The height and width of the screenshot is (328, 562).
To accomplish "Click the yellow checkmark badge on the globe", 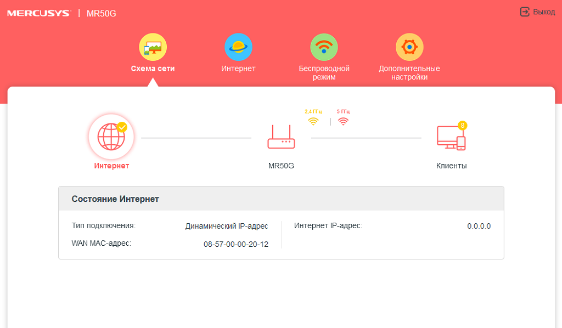I will point(122,127).
